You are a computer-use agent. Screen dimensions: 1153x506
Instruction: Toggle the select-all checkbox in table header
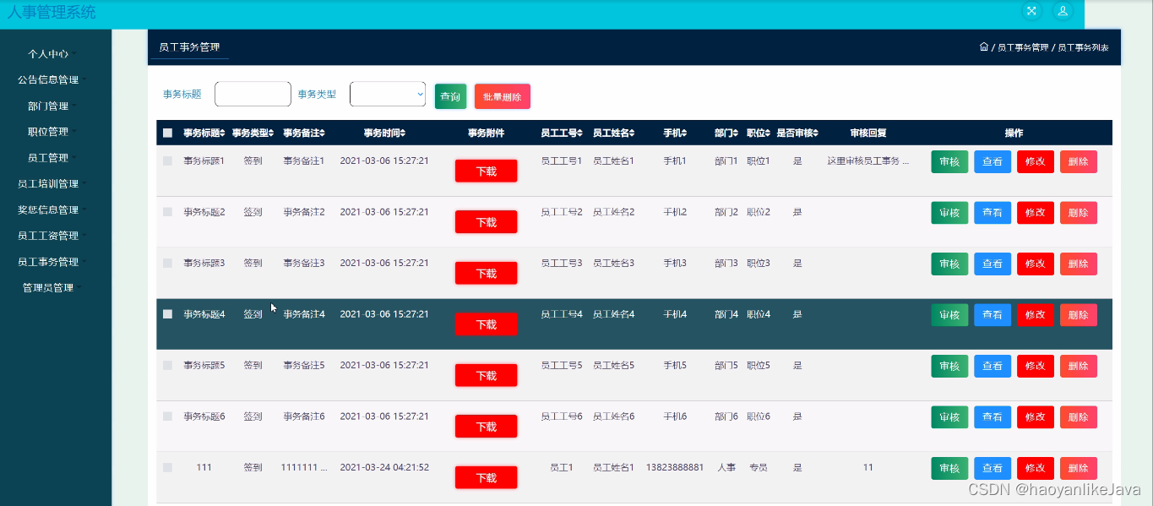pos(167,133)
